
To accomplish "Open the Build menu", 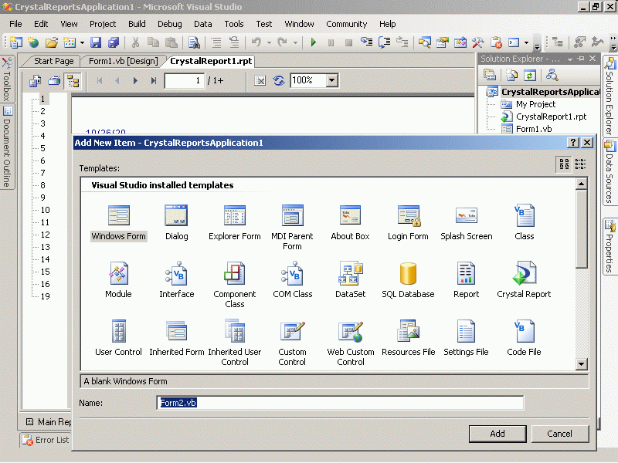I will click(x=137, y=24).
